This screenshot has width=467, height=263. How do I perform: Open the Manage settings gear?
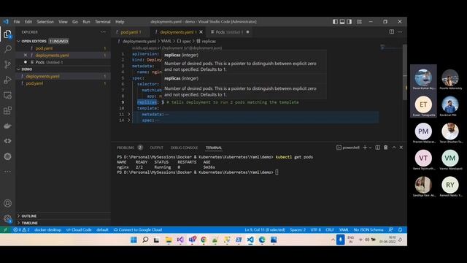pos(8,219)
